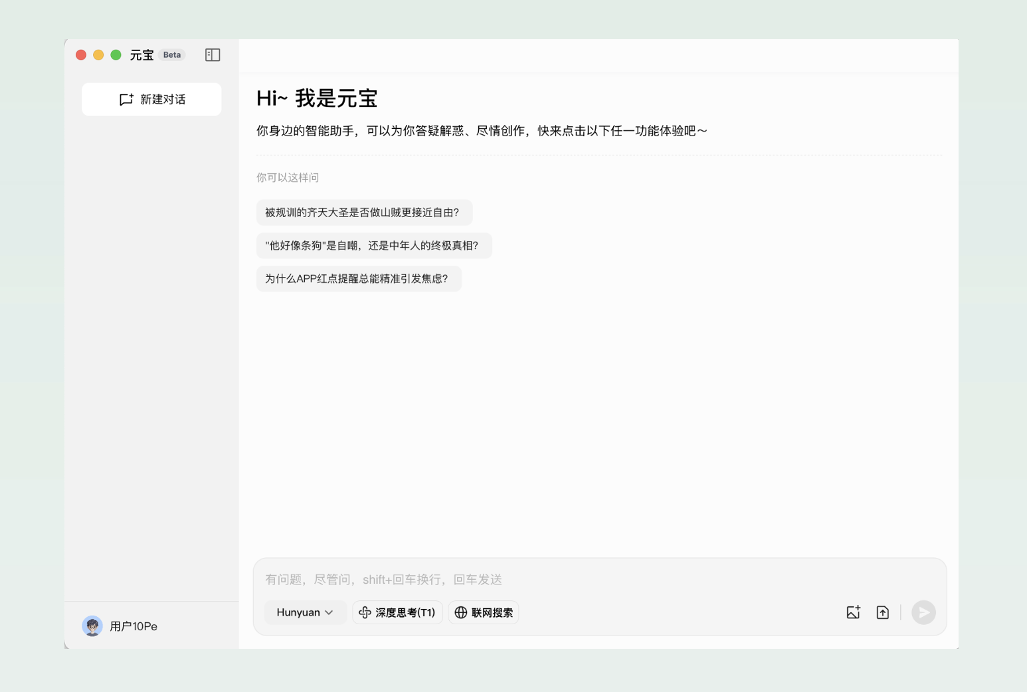The width and height of the screenshot is (1027, 692).
Task: Click the upload file icon beside the image icon
Action: point(882,612)
